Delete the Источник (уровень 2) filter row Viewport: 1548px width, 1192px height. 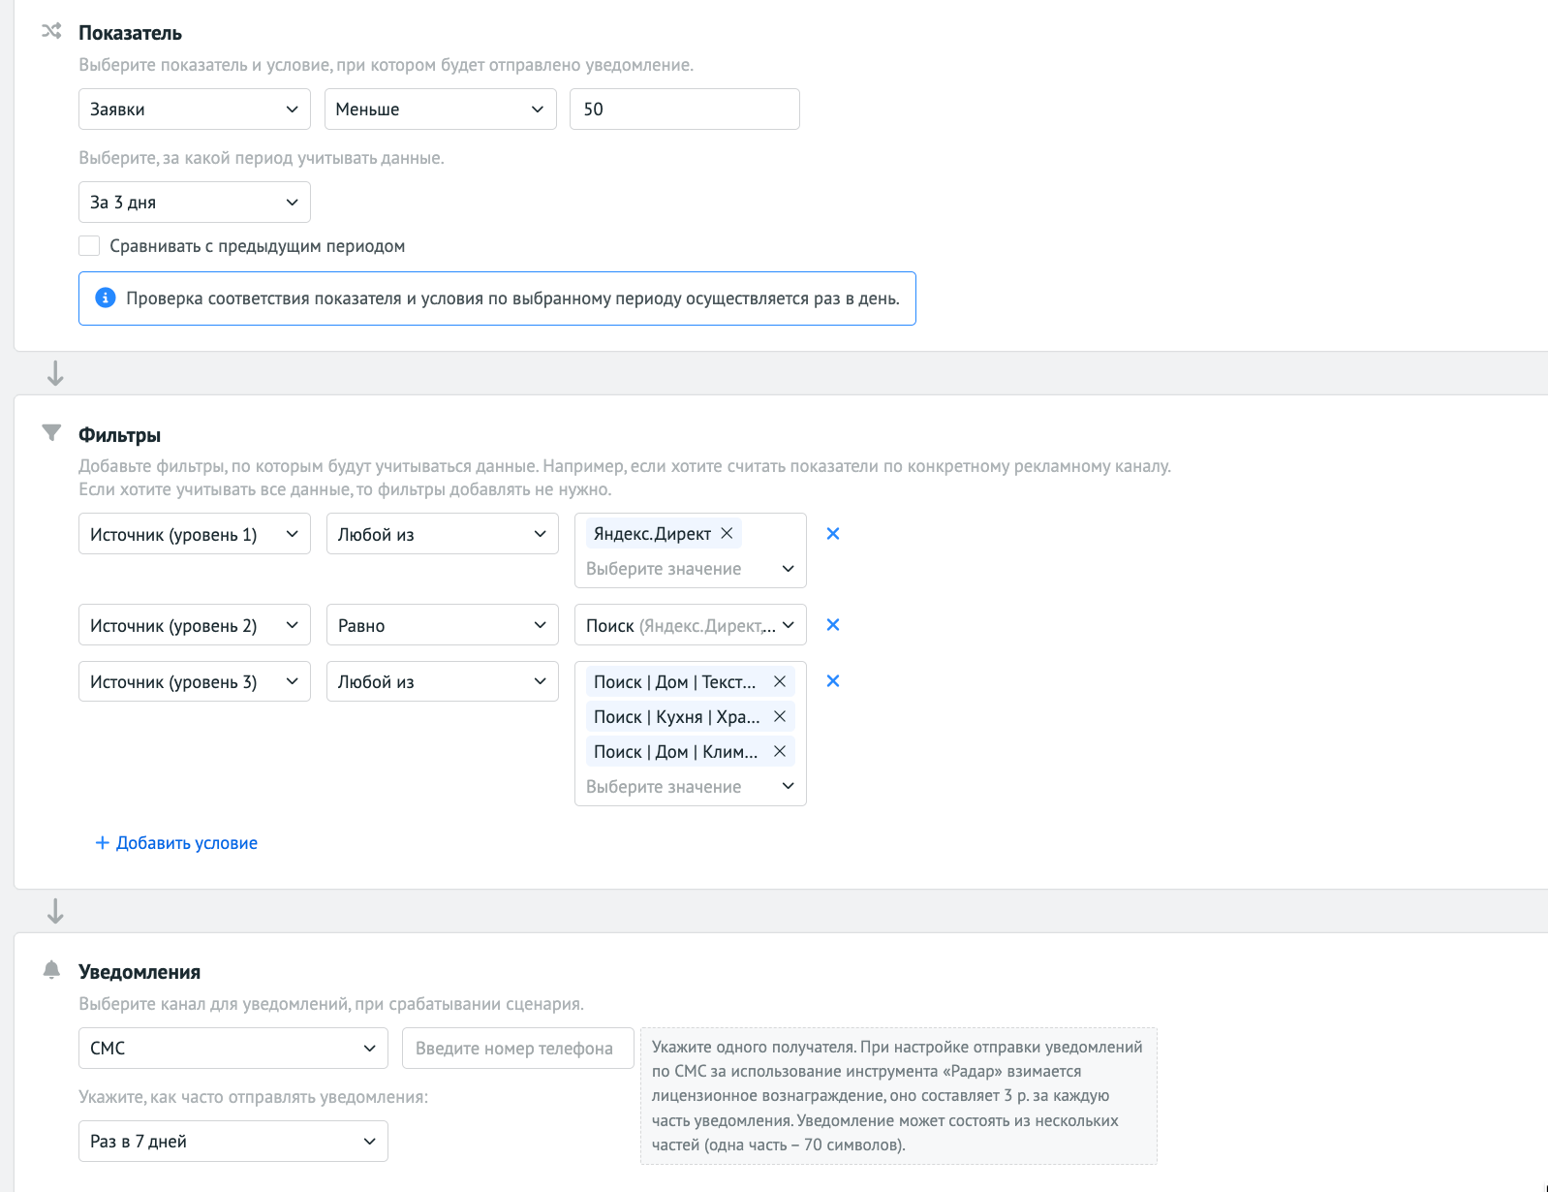click(832, 625)
